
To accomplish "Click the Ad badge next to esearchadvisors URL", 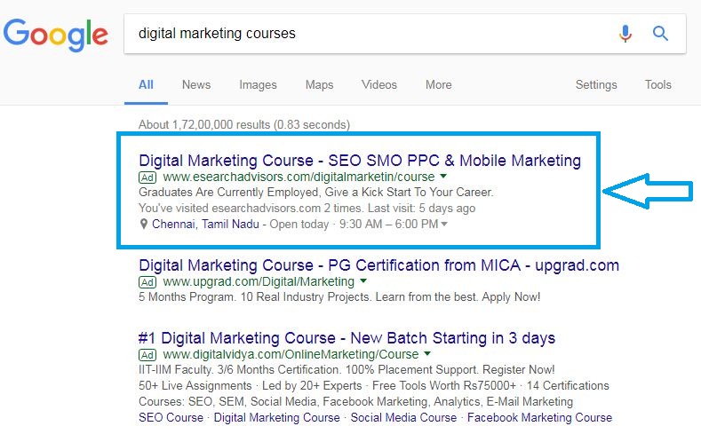I will pyautogui.click(x=147, y=178).
